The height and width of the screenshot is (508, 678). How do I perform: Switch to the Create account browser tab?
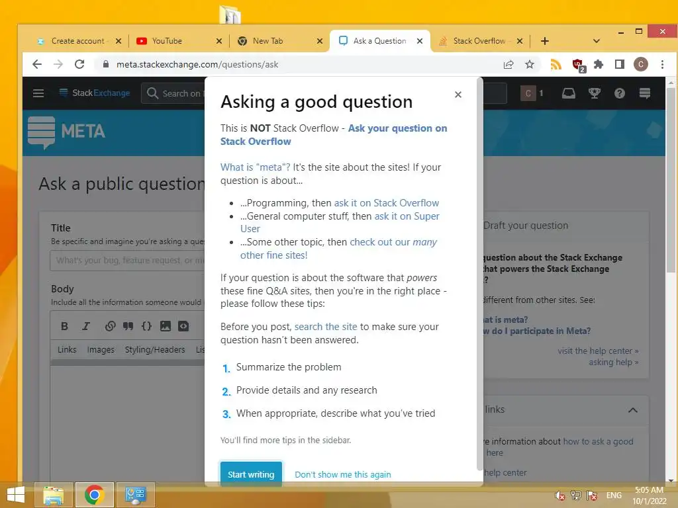click(78, 41)
